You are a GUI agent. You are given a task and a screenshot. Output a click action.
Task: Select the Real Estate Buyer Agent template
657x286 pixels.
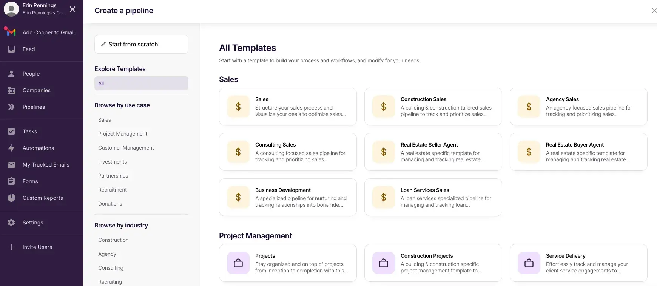tap(578, 152)
